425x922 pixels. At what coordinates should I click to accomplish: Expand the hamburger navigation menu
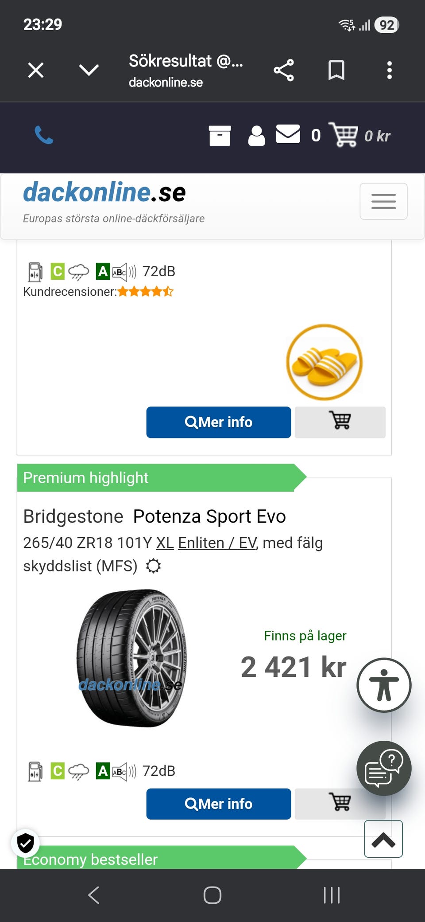click(383, 201)
